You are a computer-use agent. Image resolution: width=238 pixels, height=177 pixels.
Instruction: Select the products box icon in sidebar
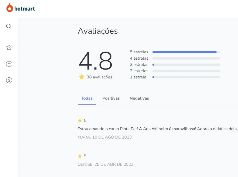point(9,64)
